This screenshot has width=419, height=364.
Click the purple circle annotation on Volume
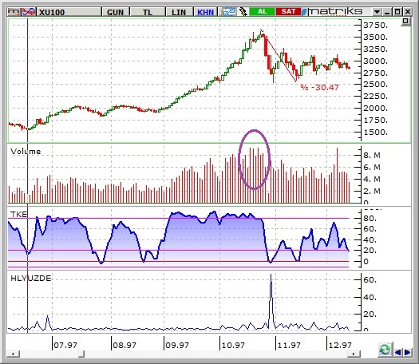pyautogui.click(x=255, y=160)
